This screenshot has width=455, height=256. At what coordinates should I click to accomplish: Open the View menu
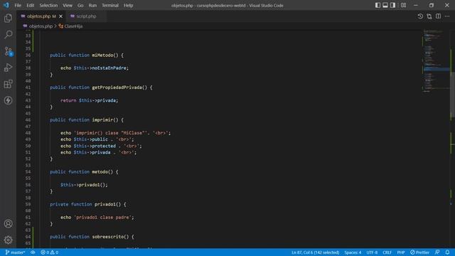click(68, 5)
